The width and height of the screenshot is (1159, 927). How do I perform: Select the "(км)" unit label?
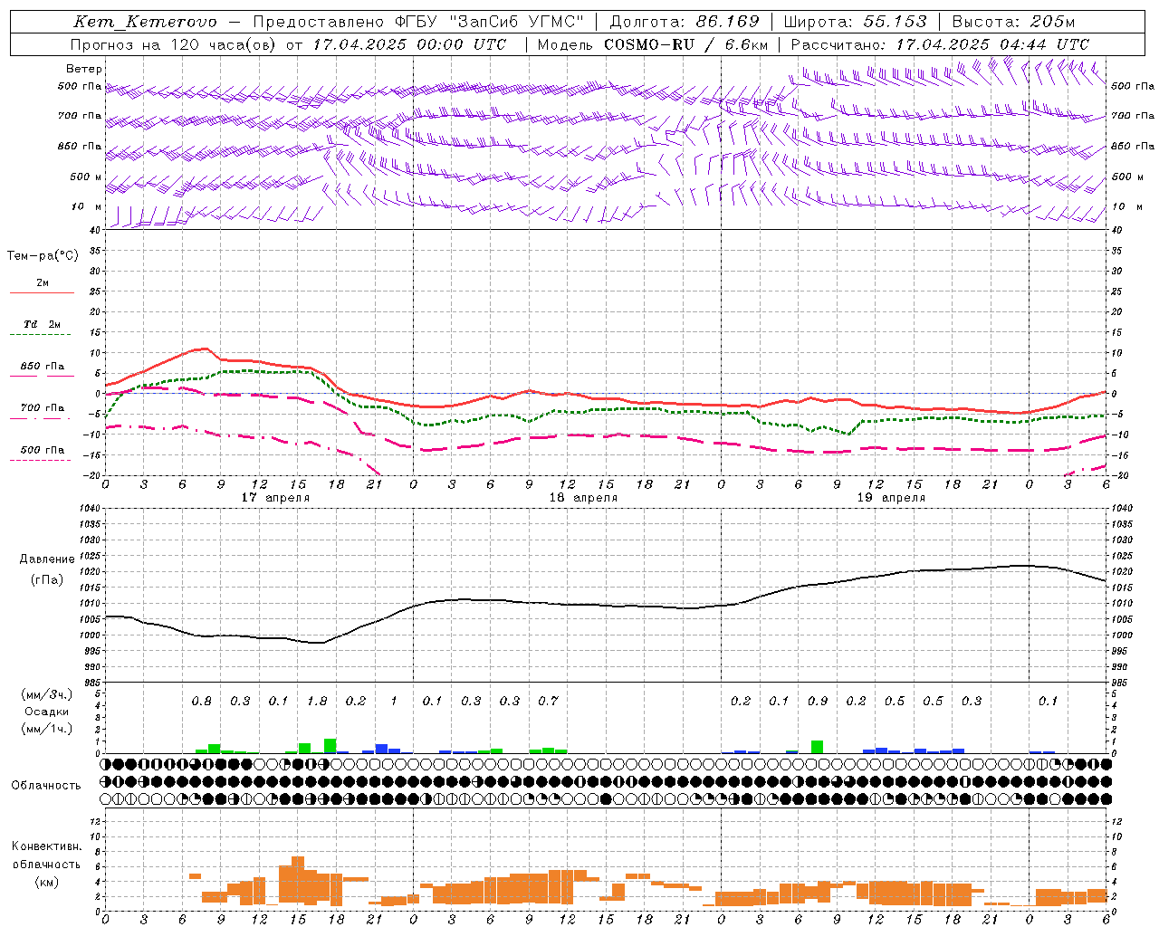[x=46, y=882]
